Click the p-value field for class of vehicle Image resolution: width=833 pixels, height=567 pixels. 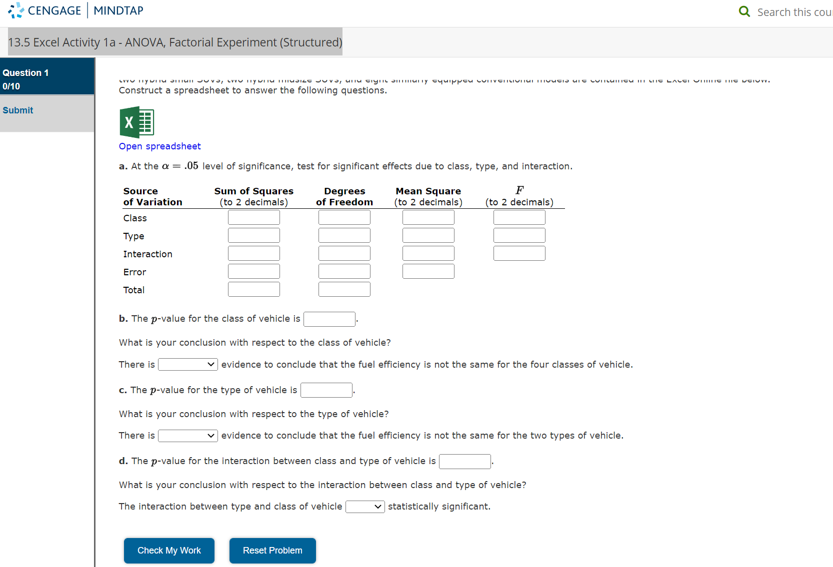click(329, 319)
